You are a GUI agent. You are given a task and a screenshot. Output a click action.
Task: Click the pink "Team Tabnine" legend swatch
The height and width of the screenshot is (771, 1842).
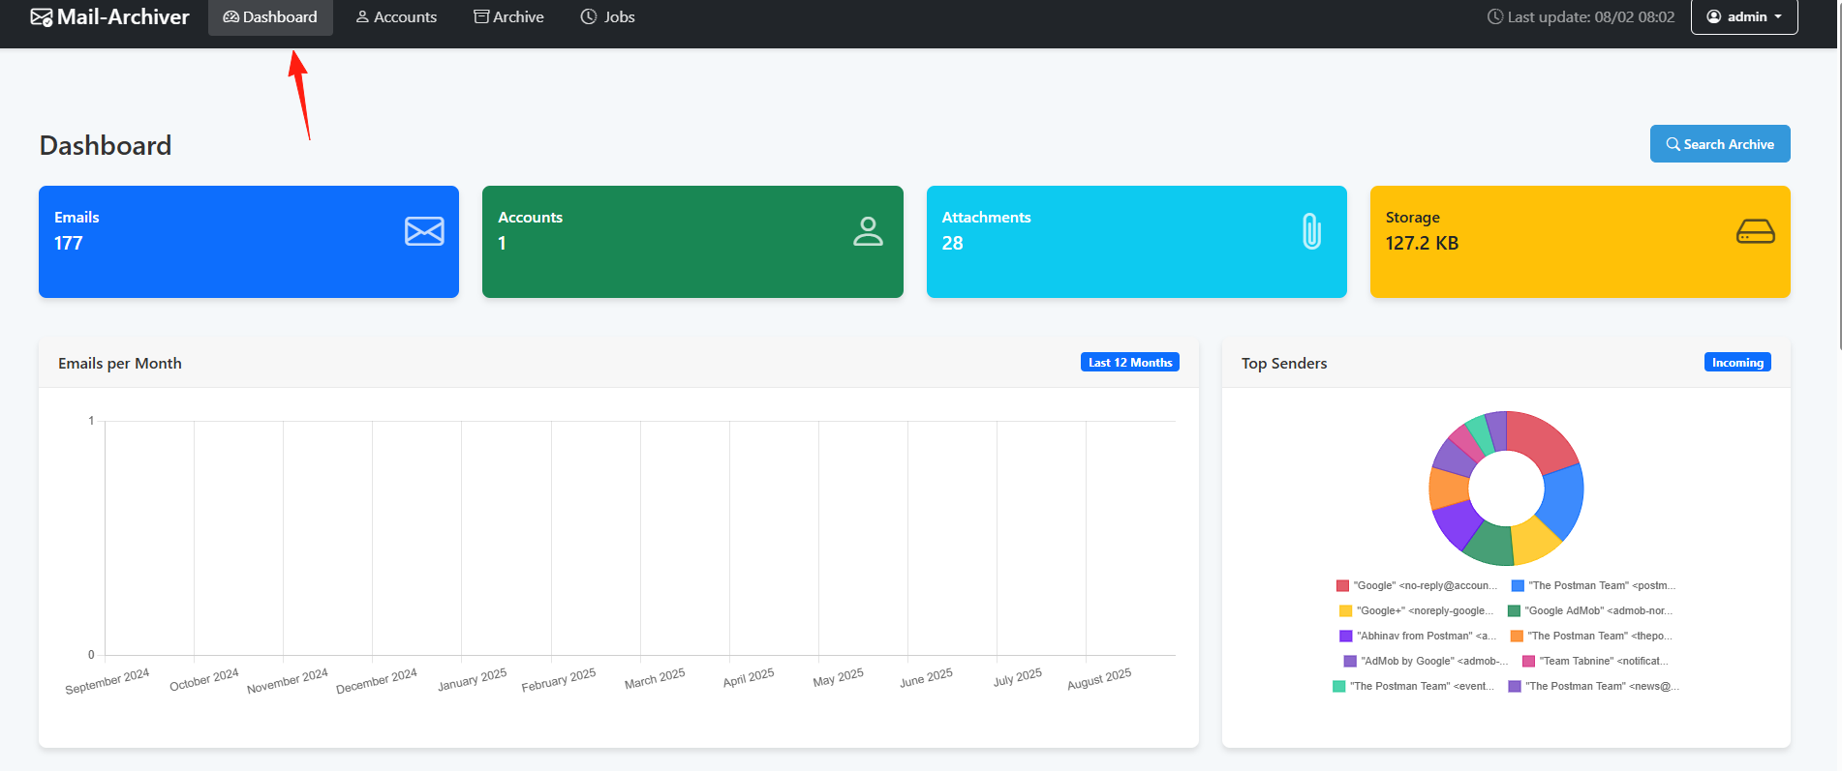click(x=1529, y=661)
